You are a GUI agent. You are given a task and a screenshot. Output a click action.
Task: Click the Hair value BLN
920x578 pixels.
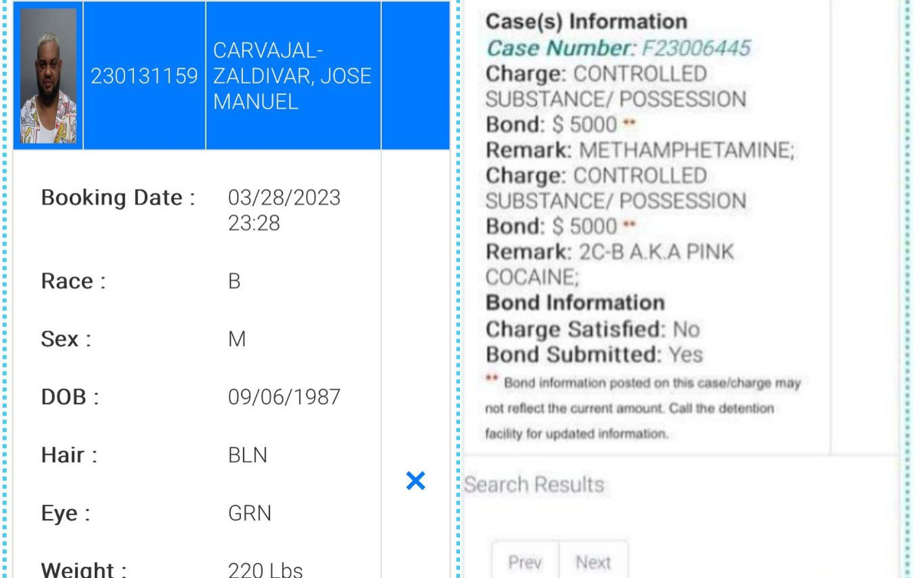point(248,456)
